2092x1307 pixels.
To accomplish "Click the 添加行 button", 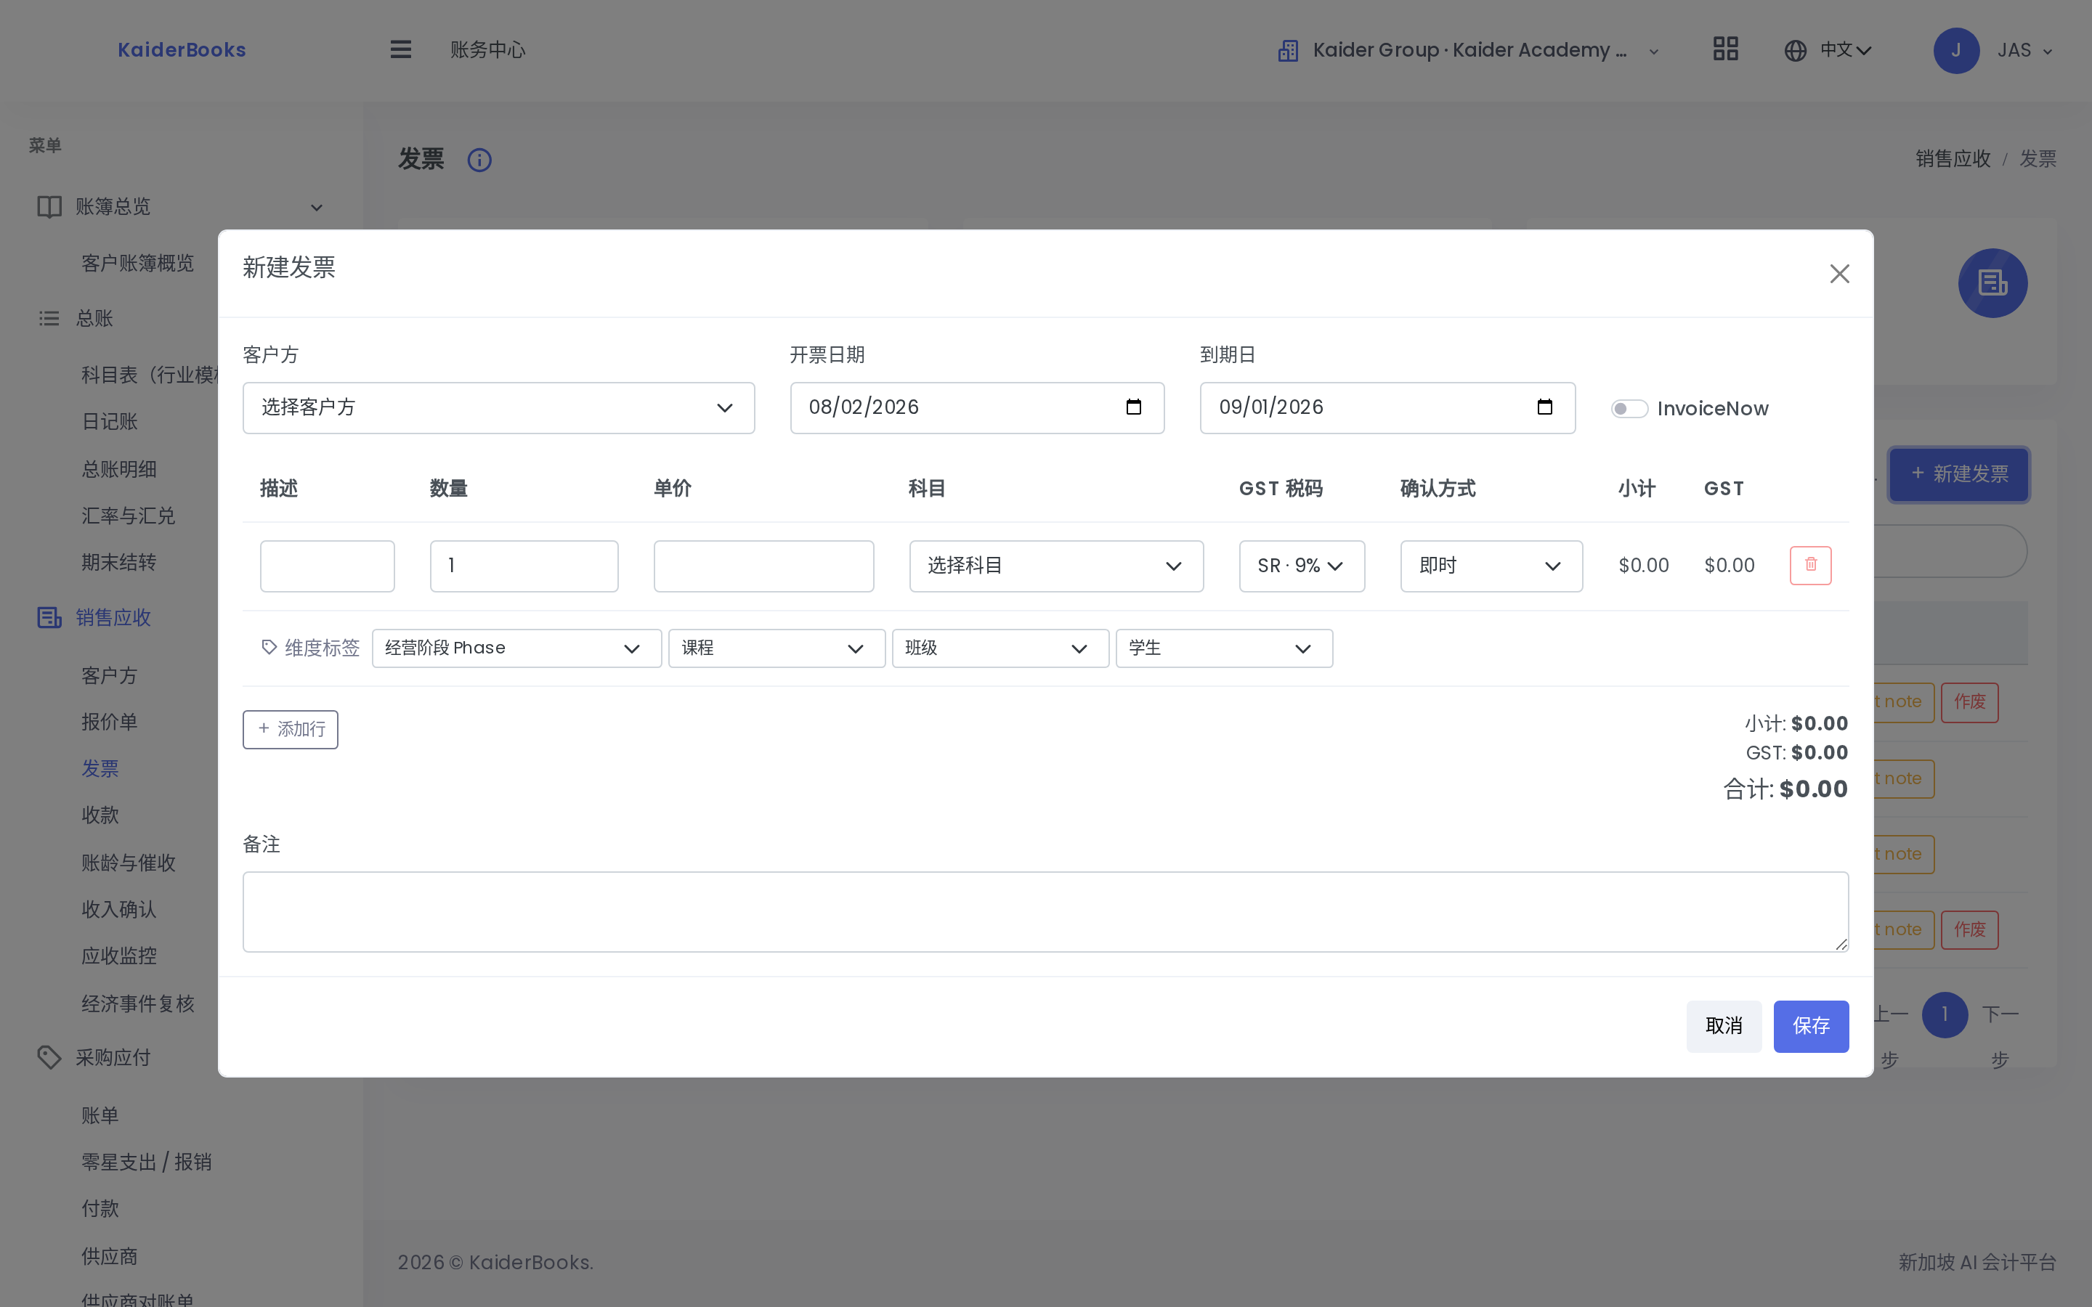I will pos(291,730).
